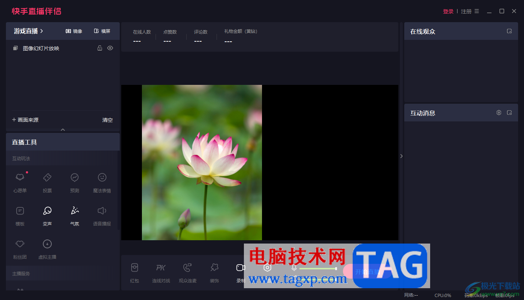
Task: Toggle lock on 图像幻灯片放映 source
Action: 100,48
